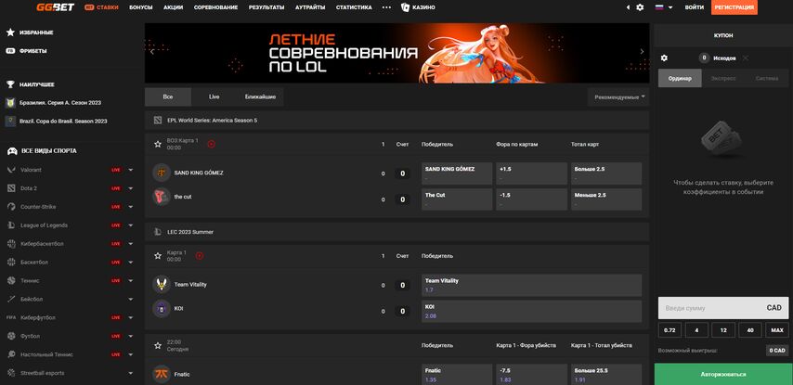Select the Counter-Strike sport icon
Viewport: 793px width, 385px height.
click(11, 207)
